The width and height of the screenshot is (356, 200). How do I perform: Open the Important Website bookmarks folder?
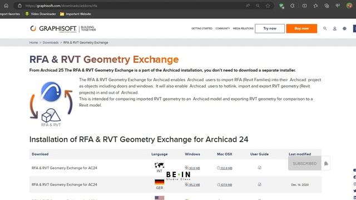[76, 14]
